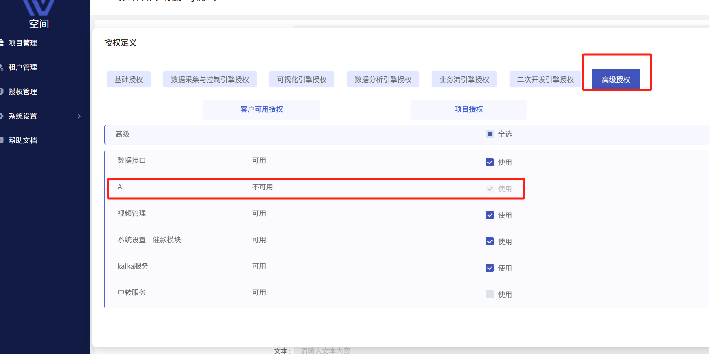Click the 文本 input field behind dialog
Viewport: 709px width, 354px height.
[501, 350]
